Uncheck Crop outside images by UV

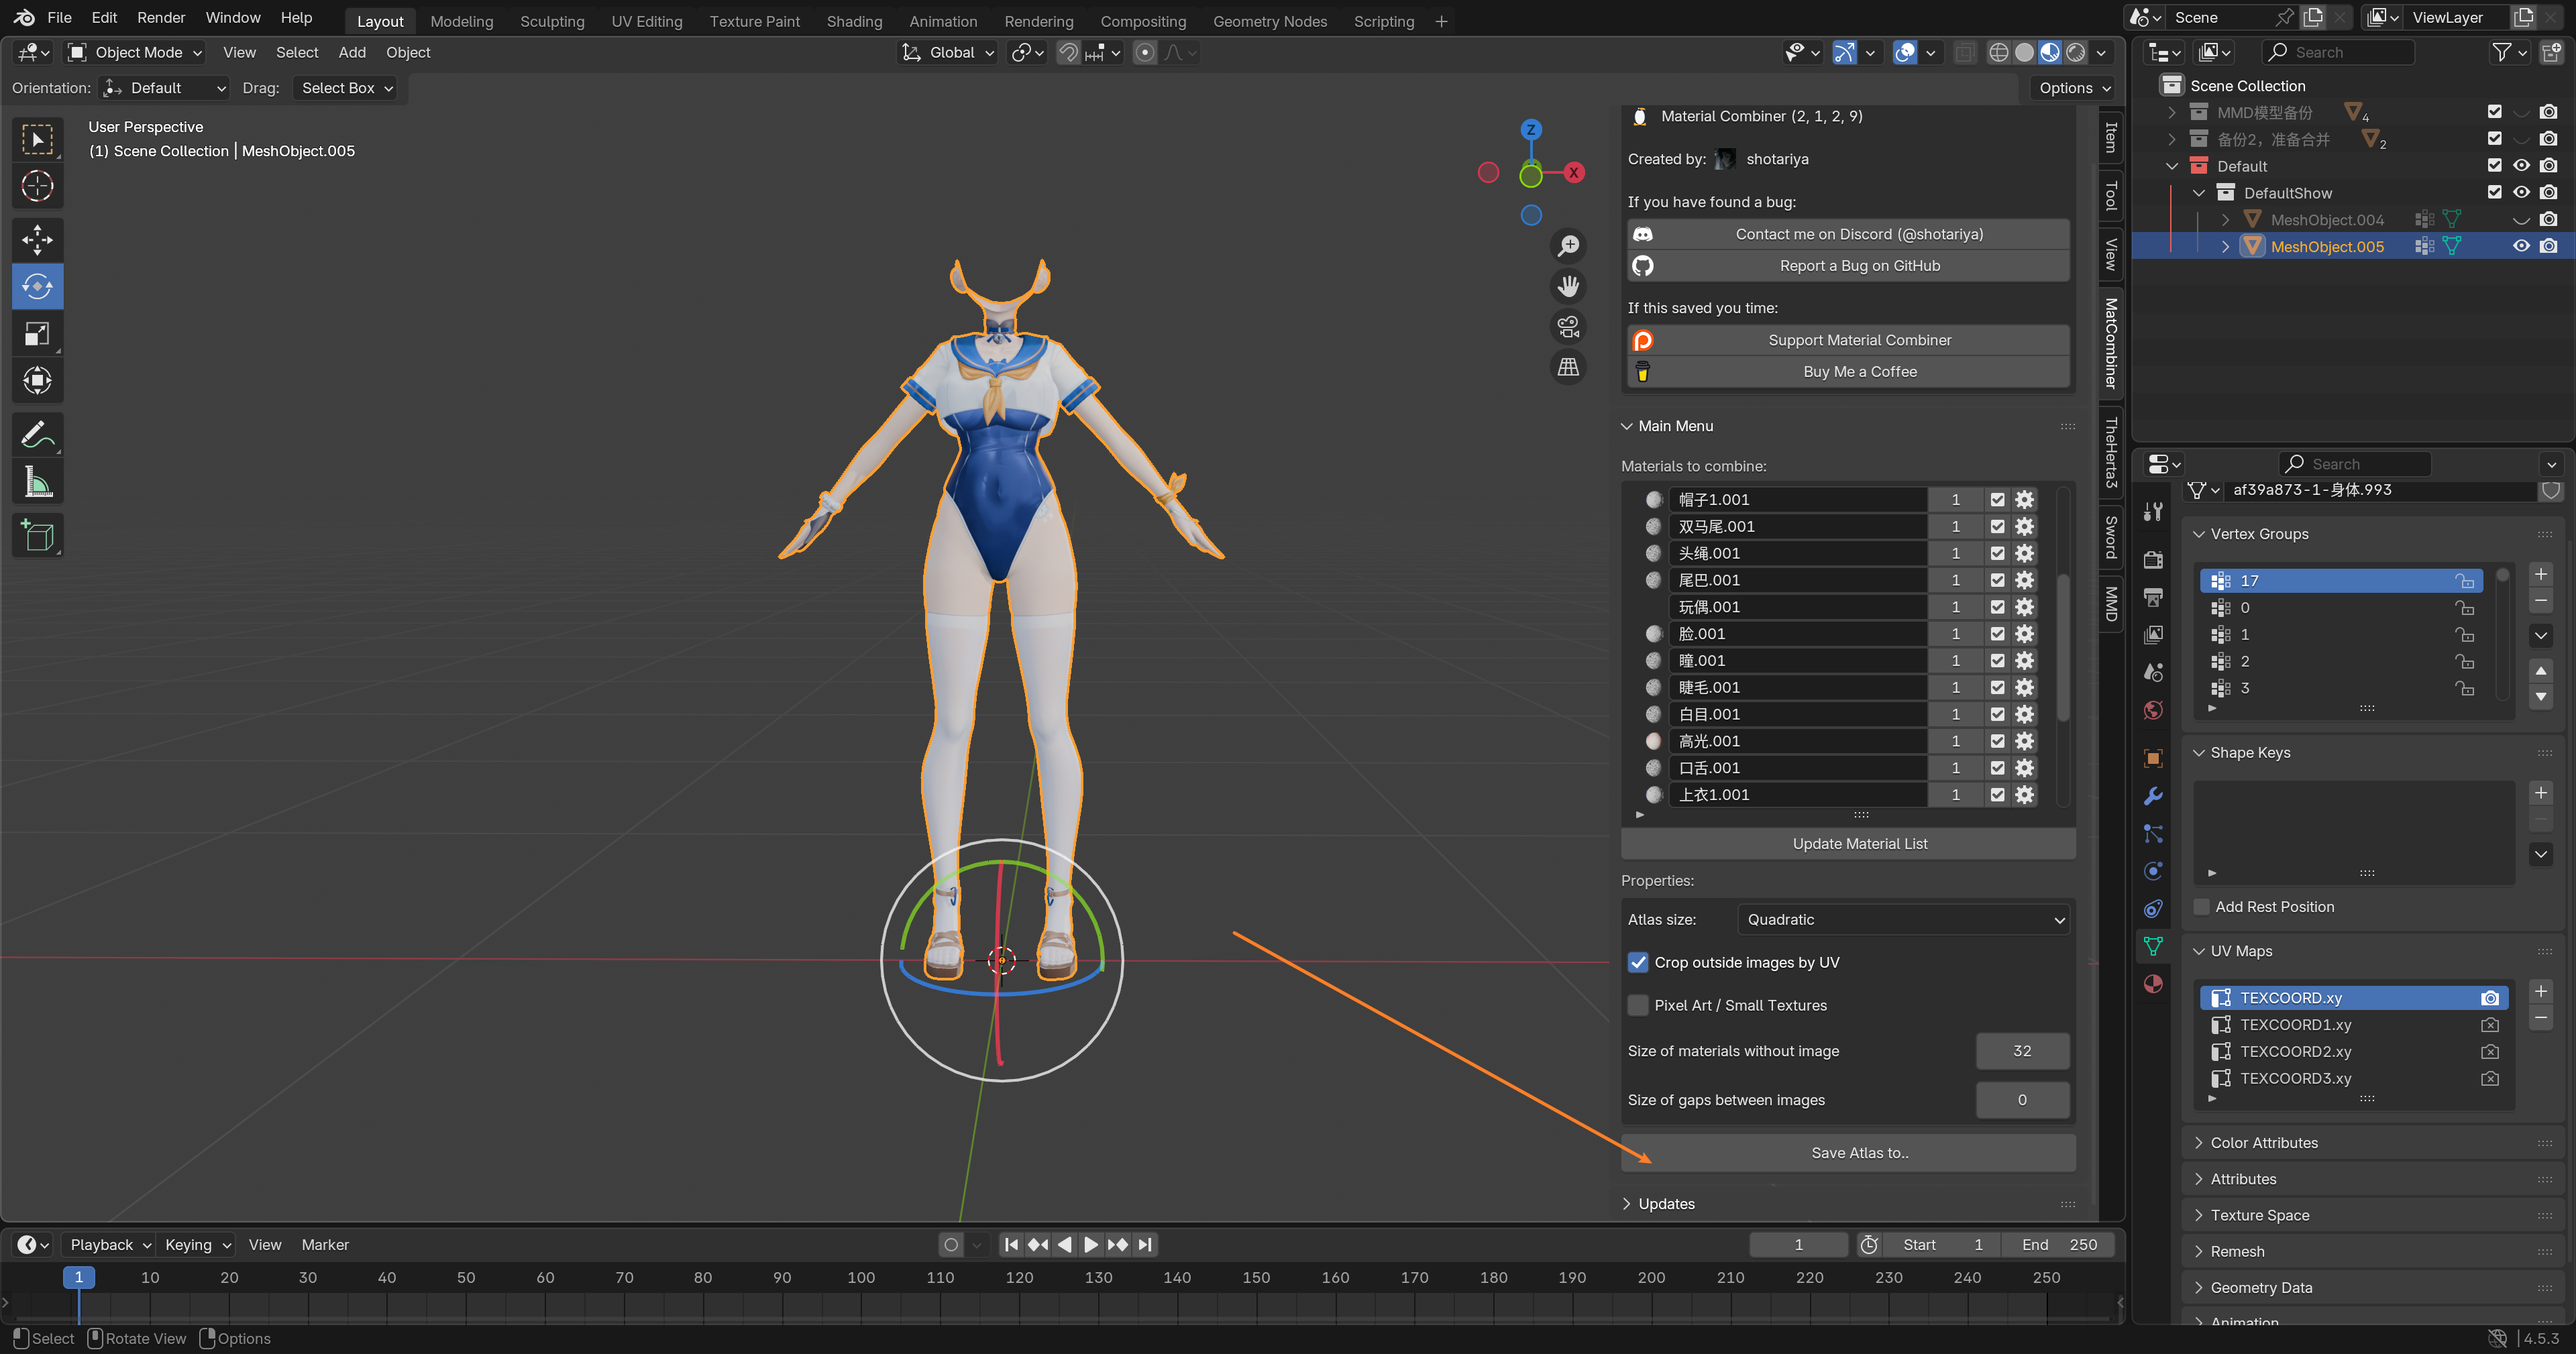(x=1638, y=962)
